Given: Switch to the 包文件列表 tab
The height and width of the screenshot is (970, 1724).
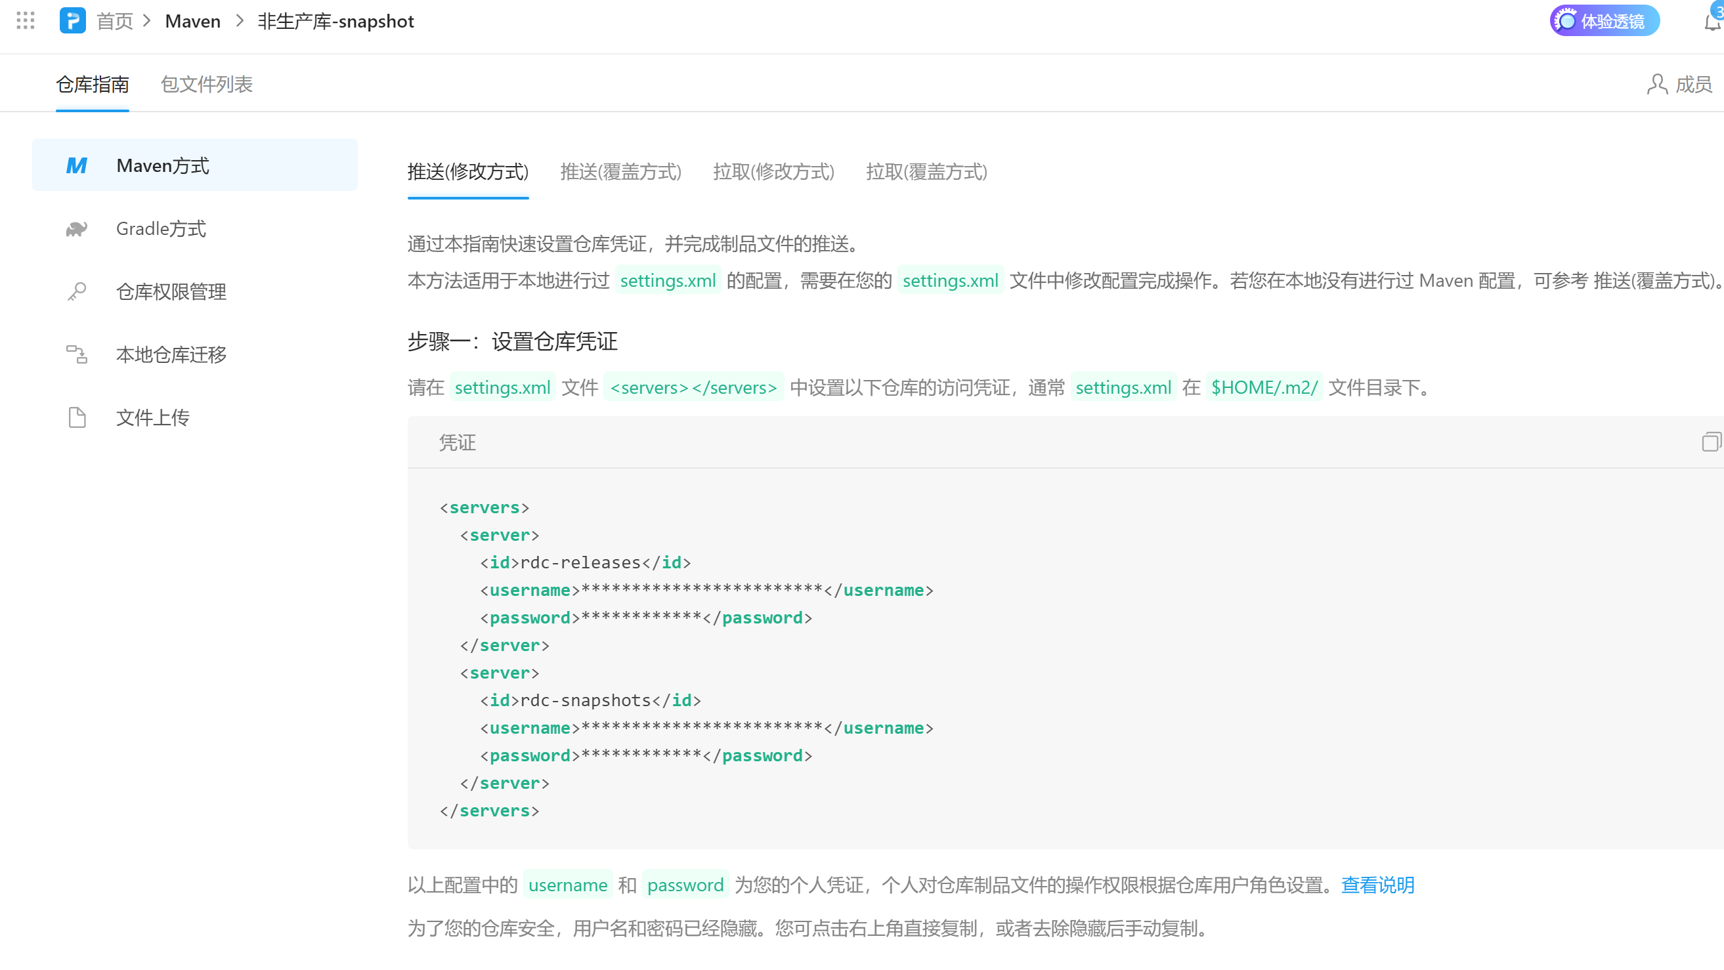Looking at the screenshot, I should (x=206, y=84).
